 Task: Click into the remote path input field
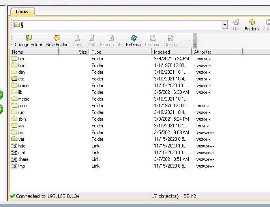pyautogui.click(x=118, y=25)
